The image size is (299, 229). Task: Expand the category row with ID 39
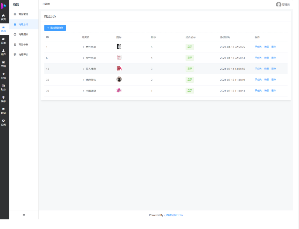(x=83, y=91)
